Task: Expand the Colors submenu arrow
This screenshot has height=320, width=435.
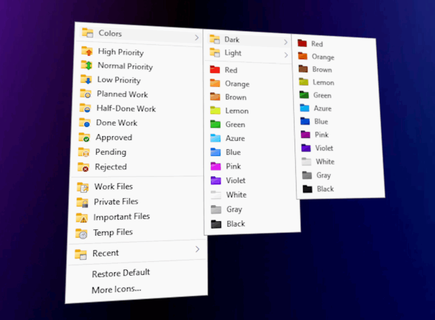Action: (197, 38)
